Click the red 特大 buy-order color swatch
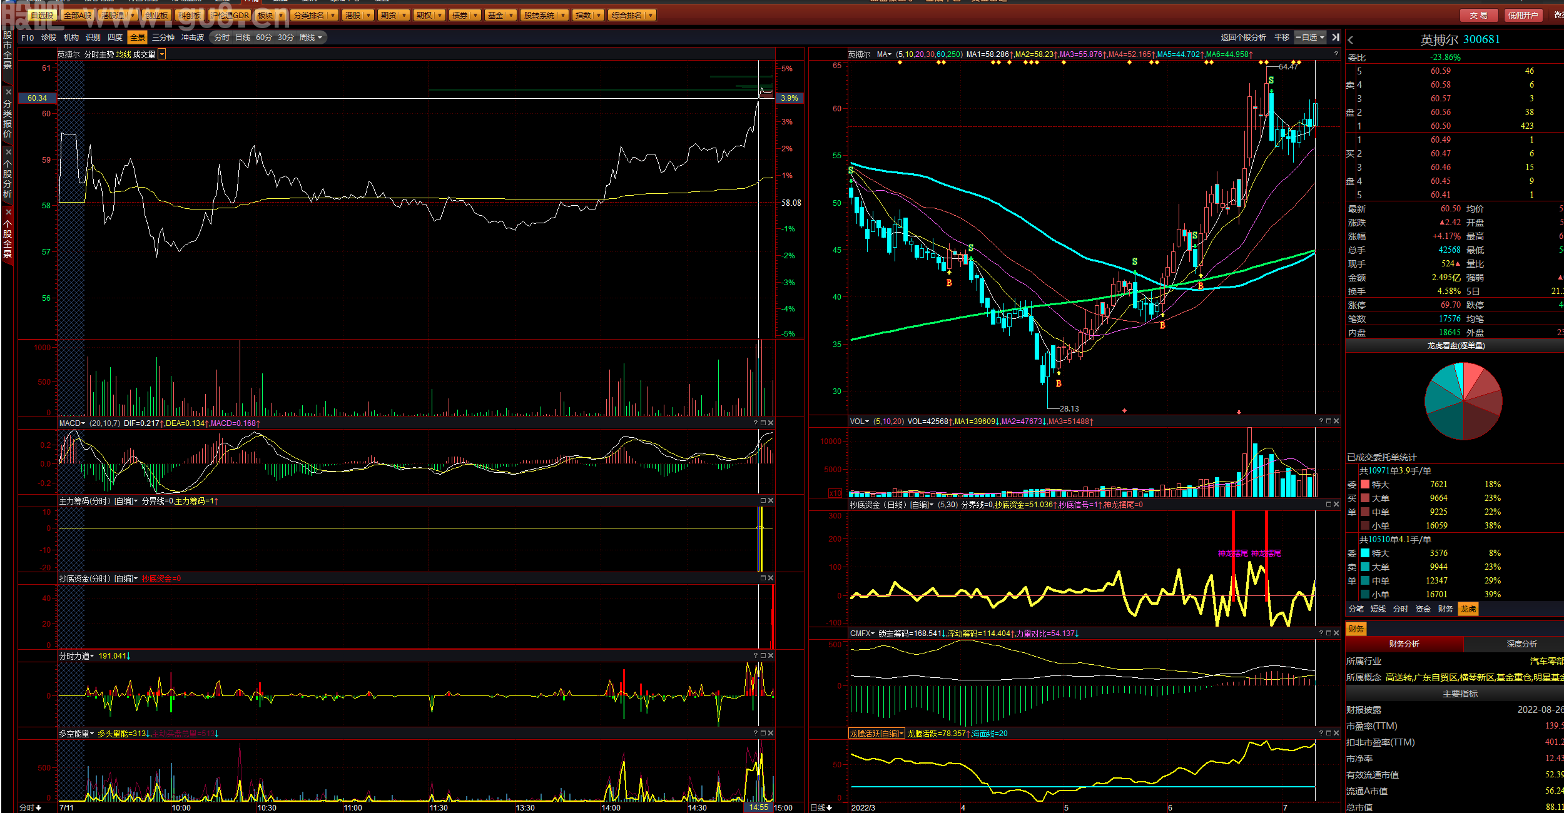Viewport: 1564px width, 813px height. coord(1365,484)
